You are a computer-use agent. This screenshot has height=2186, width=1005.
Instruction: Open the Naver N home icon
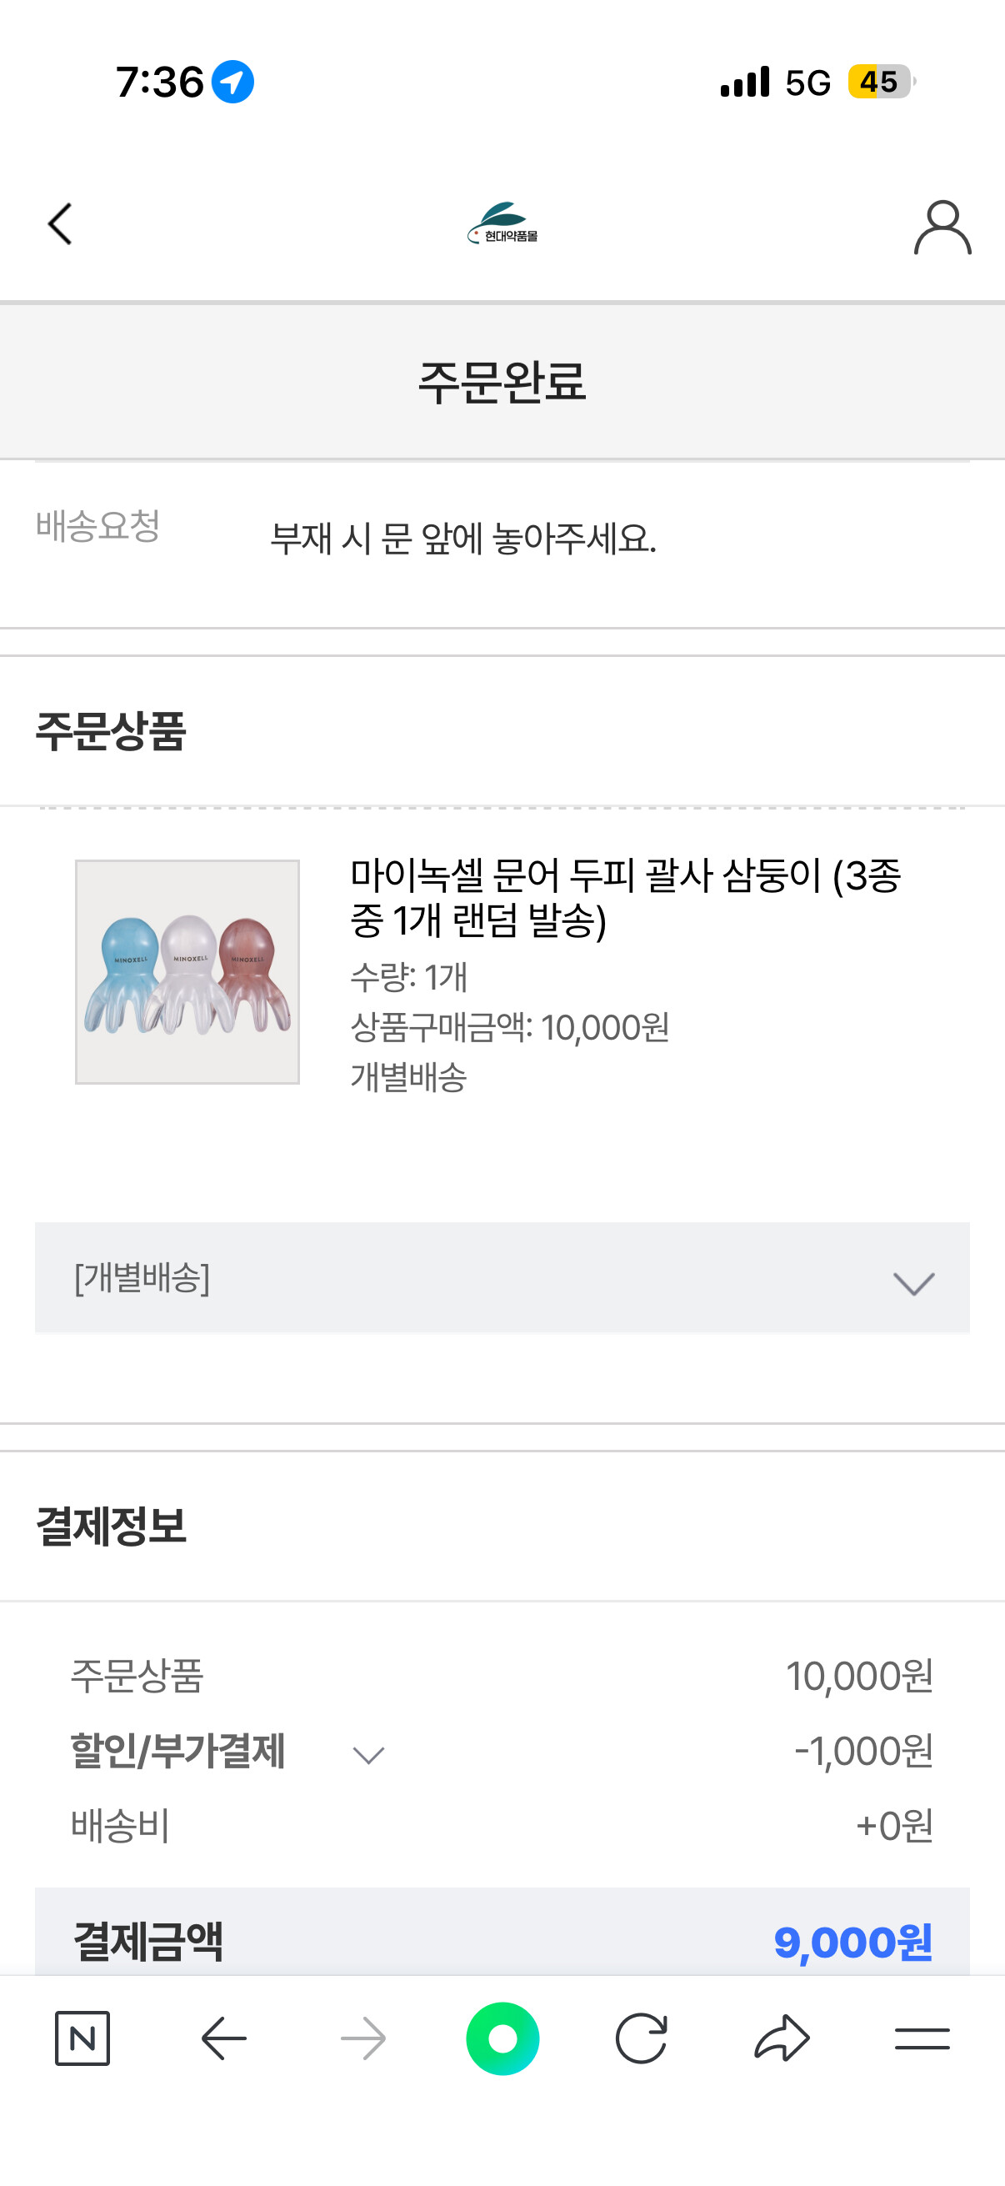tap(82, 2038)
